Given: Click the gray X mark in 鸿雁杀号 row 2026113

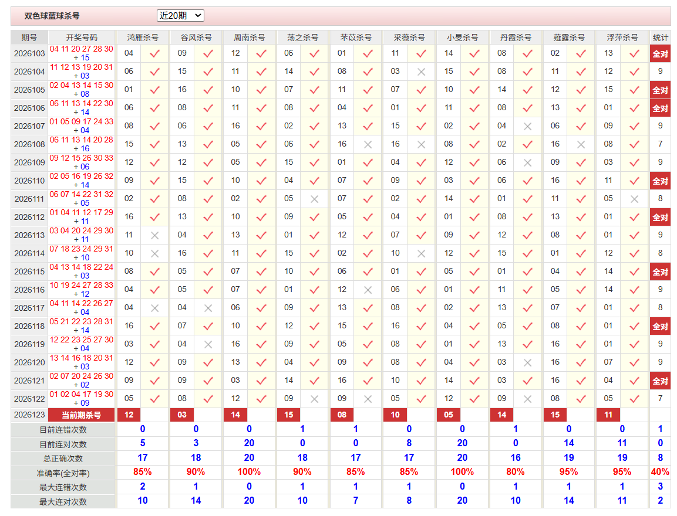Looking at the screenshot, I should (154, 235).
